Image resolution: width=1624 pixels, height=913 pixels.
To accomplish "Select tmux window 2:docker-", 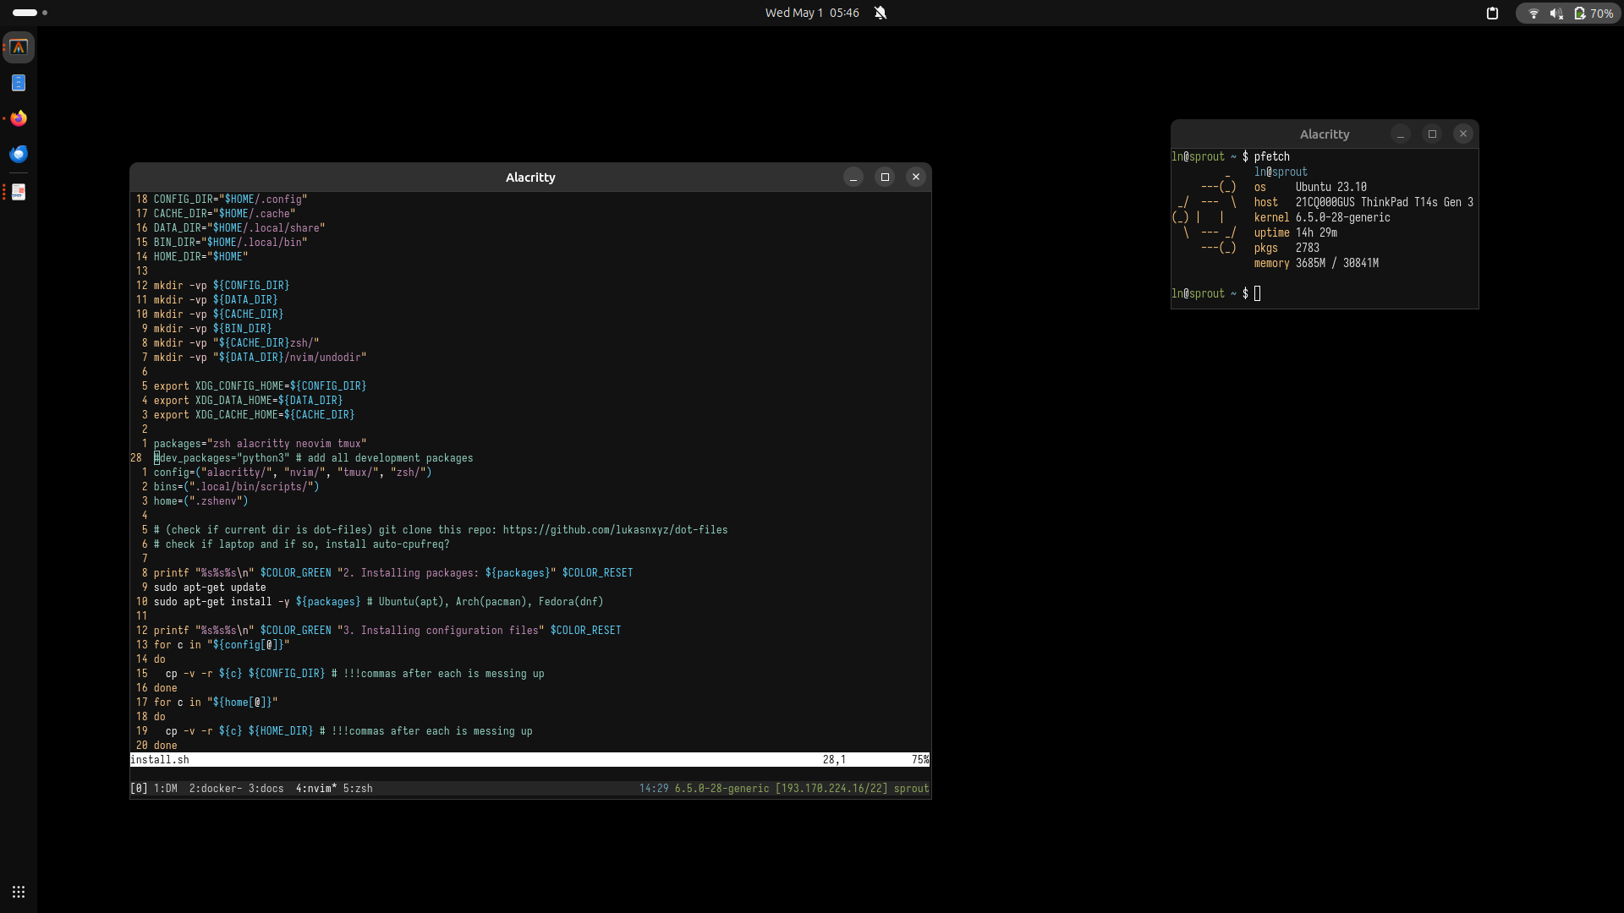I will 216,788.
